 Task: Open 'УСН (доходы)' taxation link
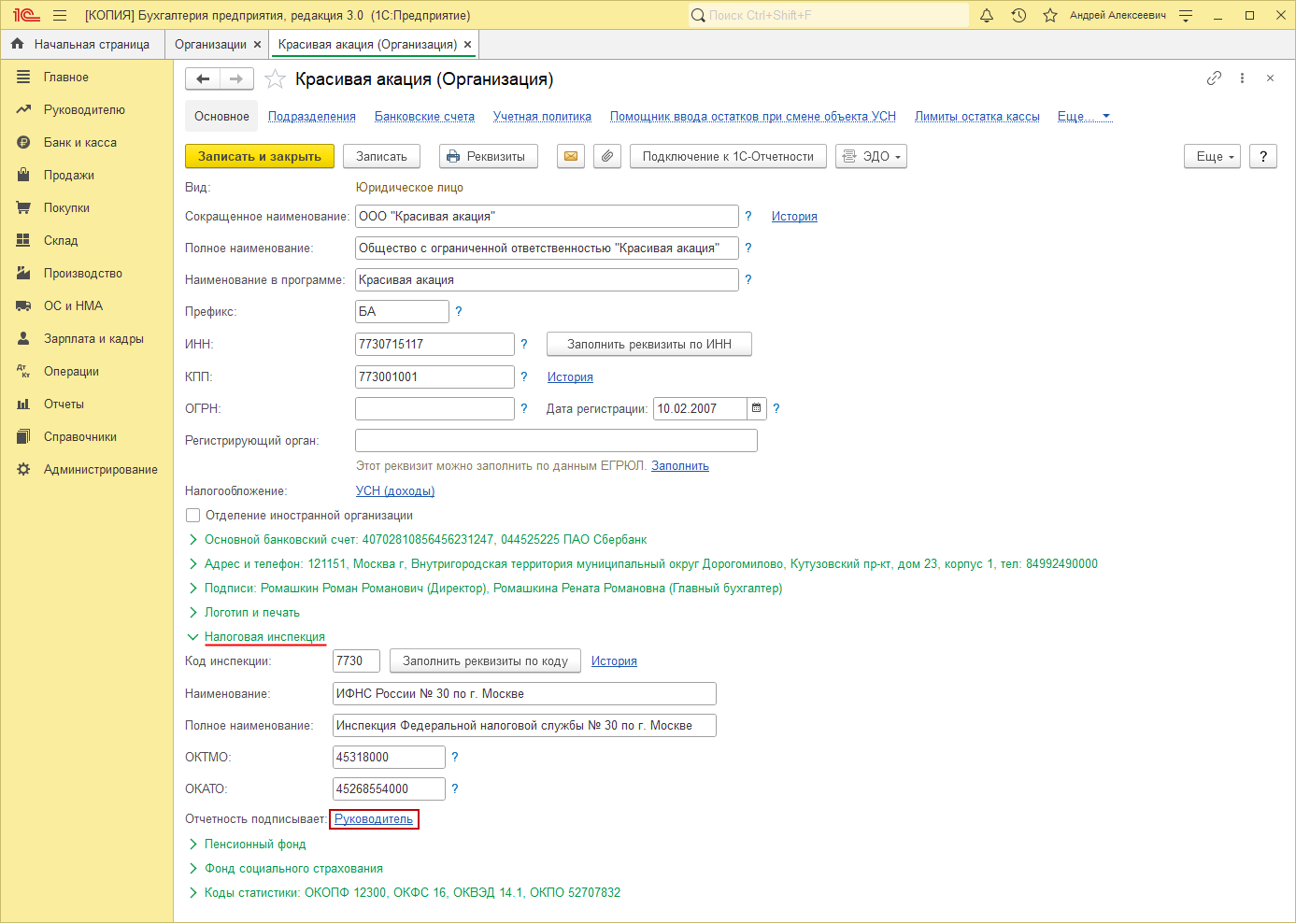tap(394, 491)
